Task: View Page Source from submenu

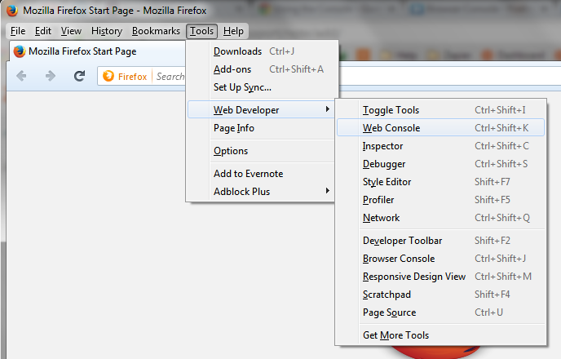Action: point(441,312)
